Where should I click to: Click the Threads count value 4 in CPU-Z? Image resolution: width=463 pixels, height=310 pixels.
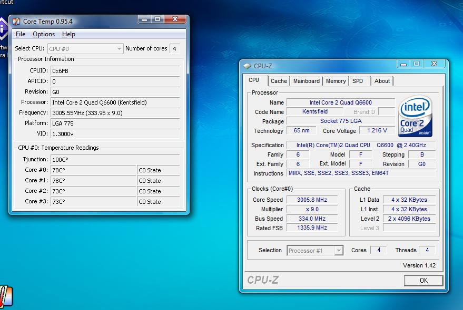[x=427, y=250]
